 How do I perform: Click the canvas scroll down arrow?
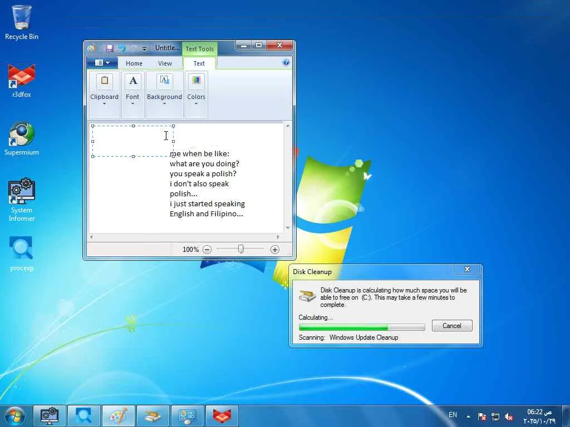click(x=288, y=228)
